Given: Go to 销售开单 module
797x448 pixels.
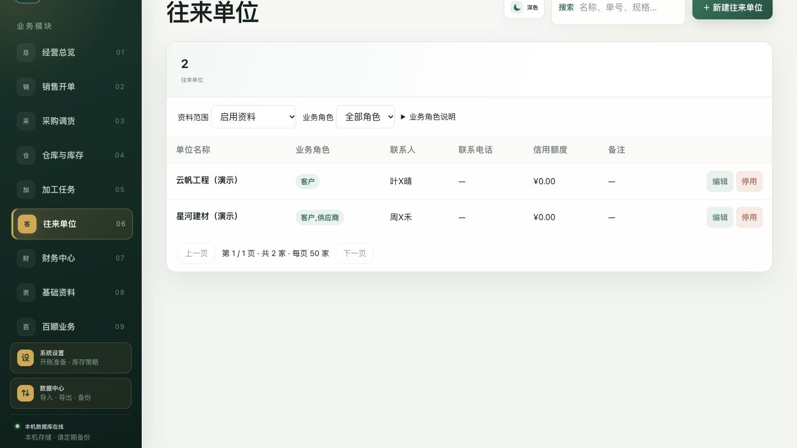Looking at the screenshot, I should [x=72, y=87].
